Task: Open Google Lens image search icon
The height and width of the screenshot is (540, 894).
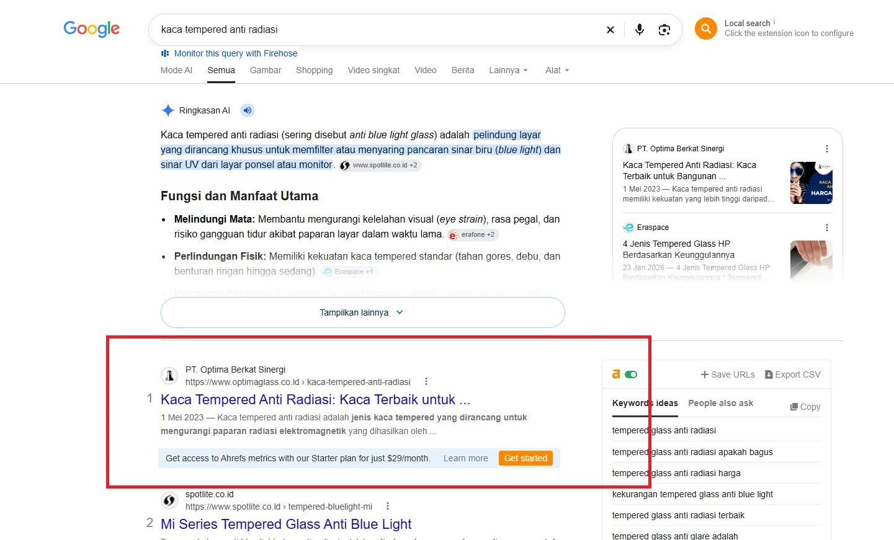Action: (664, 30)
